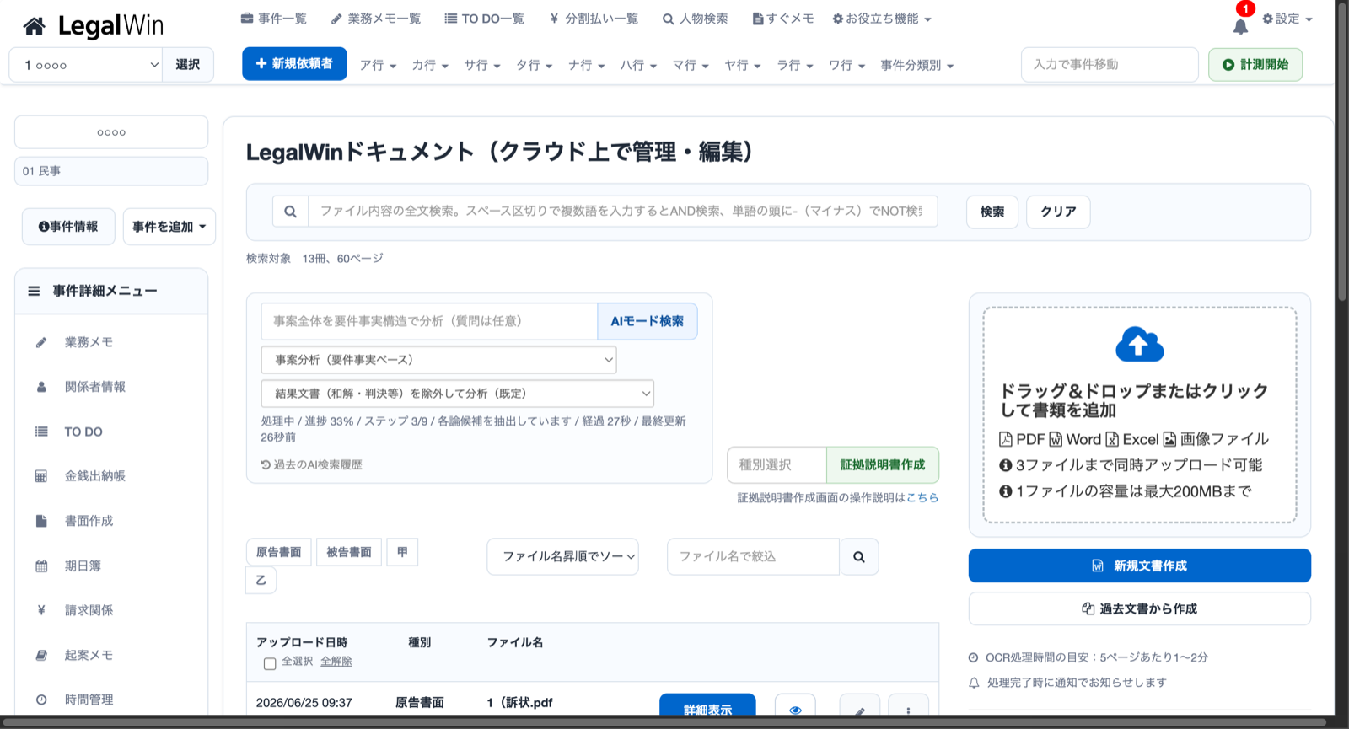
Task: Open 業務メモ一覧 in top menu
Action: coord(376,19)
